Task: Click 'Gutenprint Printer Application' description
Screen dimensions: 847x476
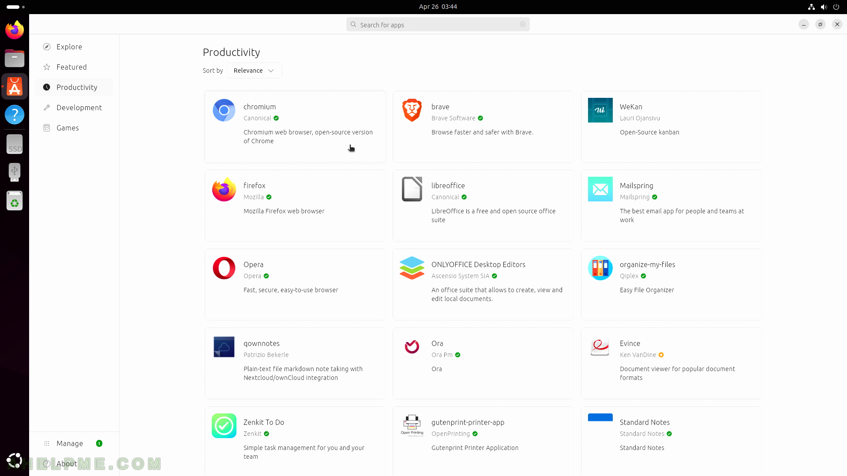Action: point(475,448)
